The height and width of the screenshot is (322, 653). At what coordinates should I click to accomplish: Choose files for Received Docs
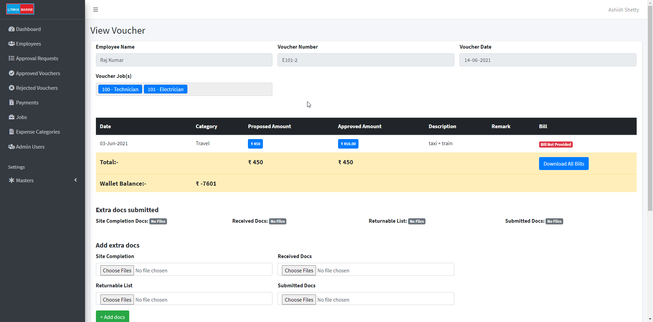pyautogui.click(x=299, y=270)
